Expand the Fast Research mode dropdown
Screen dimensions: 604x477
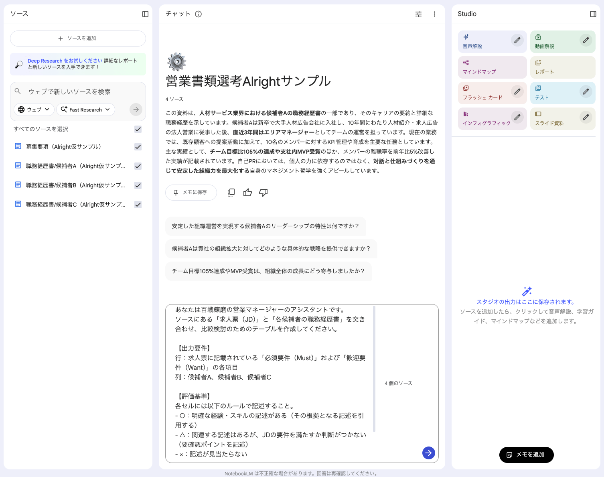pos(85,109)
